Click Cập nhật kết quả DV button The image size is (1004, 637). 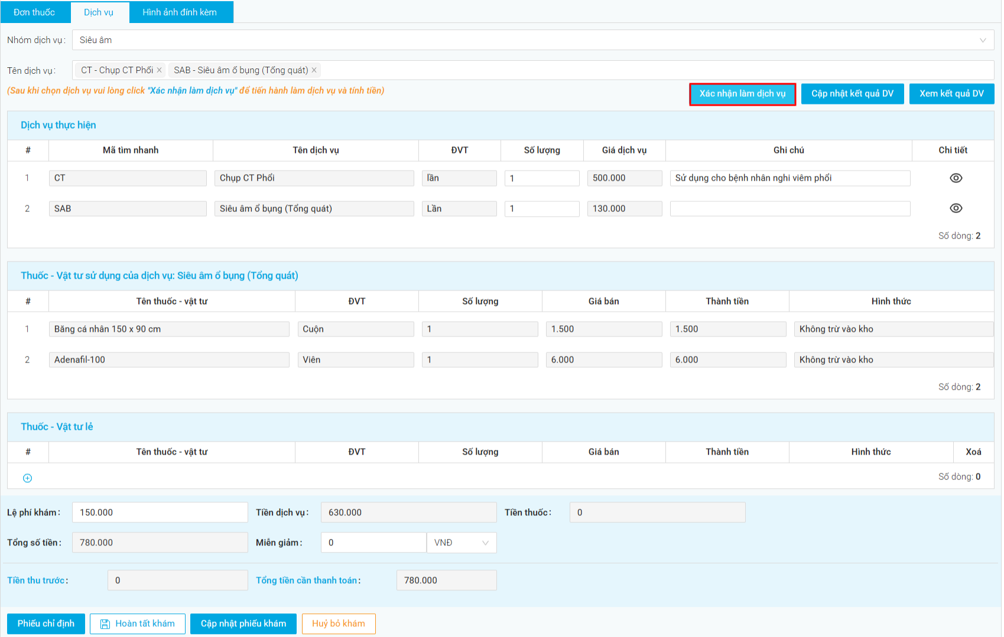click(x=852, y=94)
